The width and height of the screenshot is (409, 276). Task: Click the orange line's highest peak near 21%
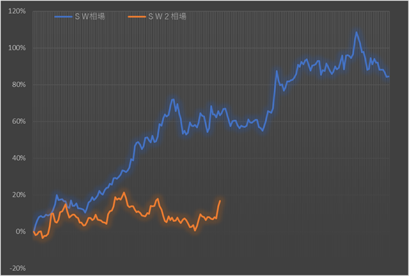coord(124,192)
